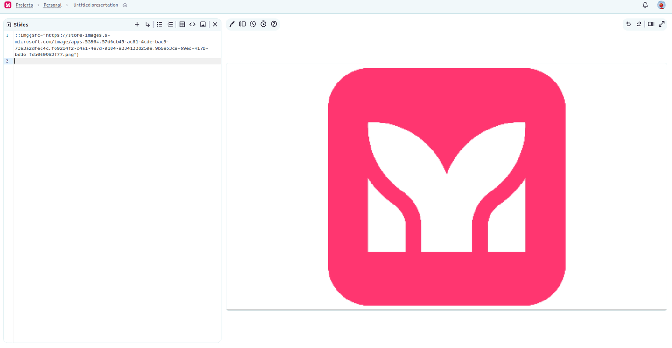Redo the last edit
This screenshot has height=348, width=672.
638,24
